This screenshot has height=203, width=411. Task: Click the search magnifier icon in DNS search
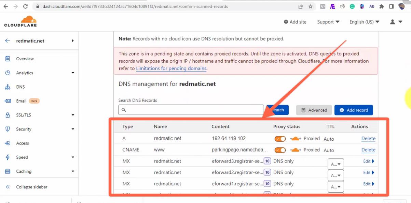[x=124, y=110]
